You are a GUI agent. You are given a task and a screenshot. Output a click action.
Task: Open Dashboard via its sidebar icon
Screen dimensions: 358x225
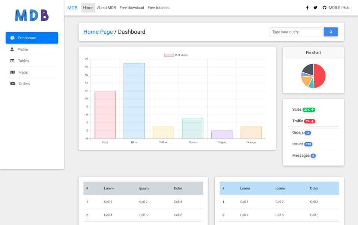coord(12,37)
